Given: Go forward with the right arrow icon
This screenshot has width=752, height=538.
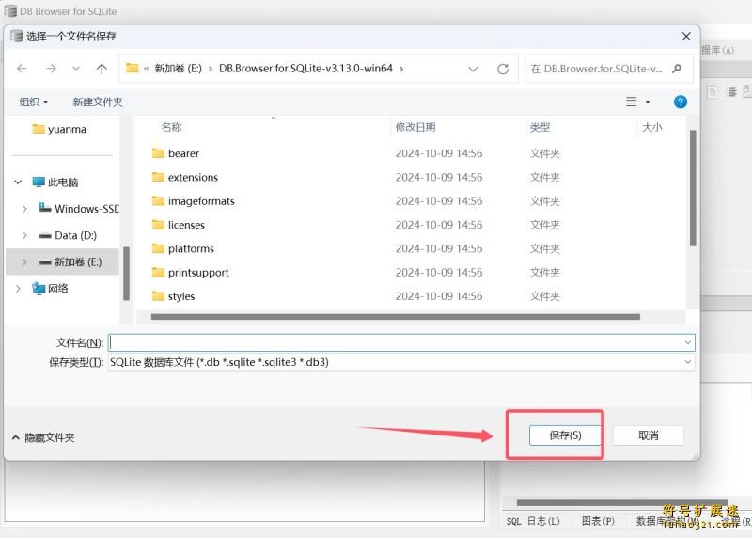Looking at the screenshot, I should coord(51,69).
